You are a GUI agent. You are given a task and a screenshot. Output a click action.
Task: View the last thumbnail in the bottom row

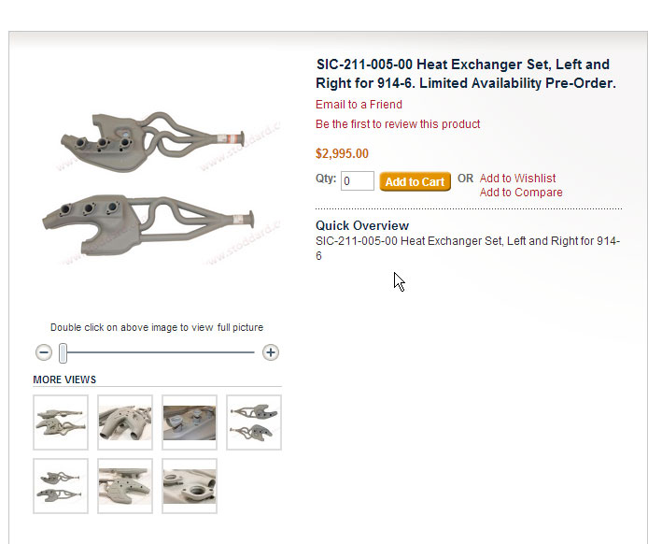(190, 486)
